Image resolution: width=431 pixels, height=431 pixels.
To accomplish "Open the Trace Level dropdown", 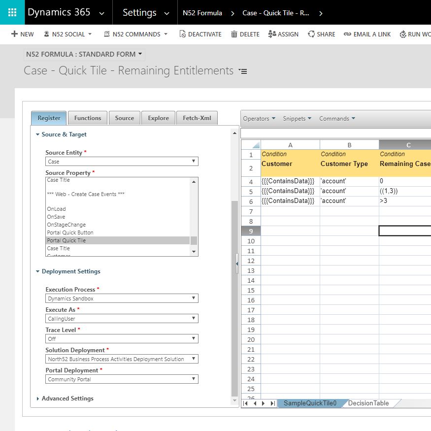I will pos(122,339).
